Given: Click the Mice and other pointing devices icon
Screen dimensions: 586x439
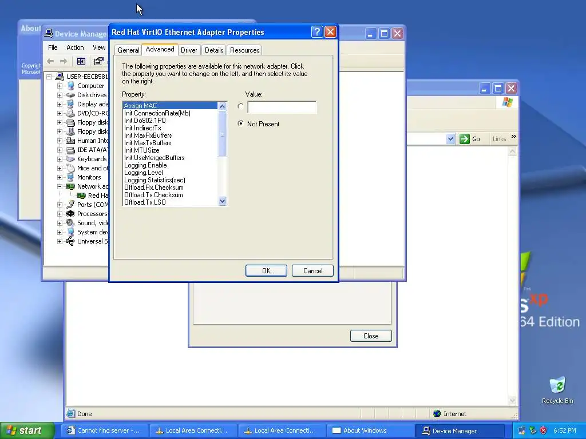Looking at the screenshot, I should pos(70,168).
